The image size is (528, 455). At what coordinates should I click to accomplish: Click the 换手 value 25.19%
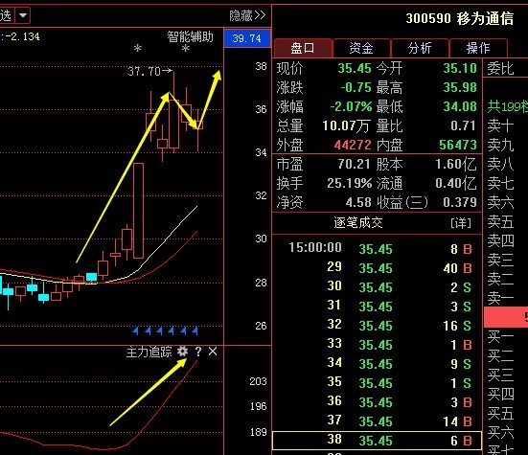click(350, 183)
